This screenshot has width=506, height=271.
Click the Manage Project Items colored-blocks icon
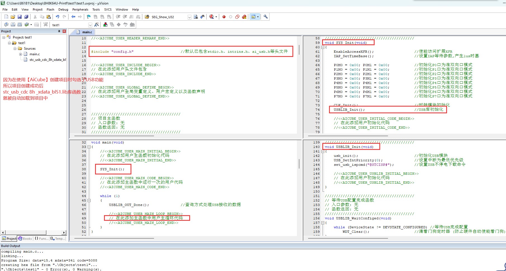tap(105, 25)
